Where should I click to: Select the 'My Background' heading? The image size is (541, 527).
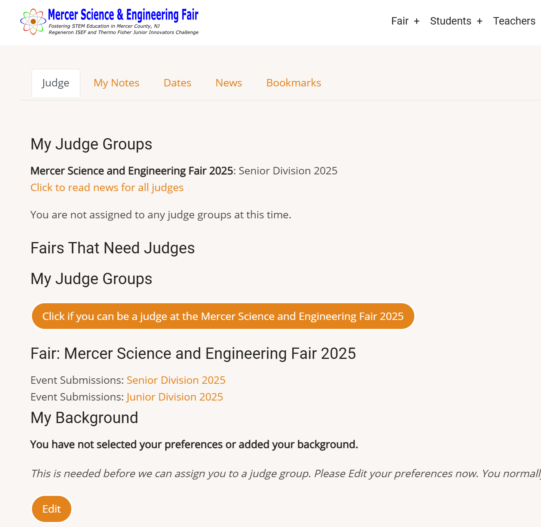84,418
